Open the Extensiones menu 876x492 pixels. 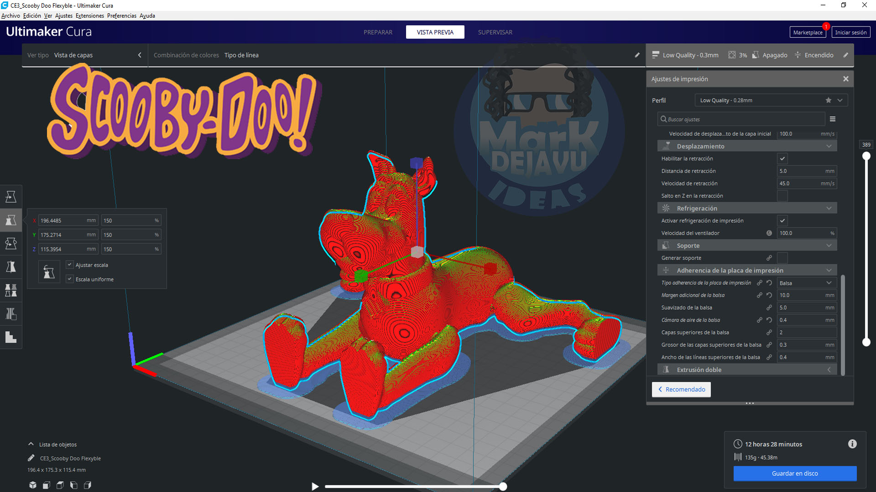click(x=90, y=15)
